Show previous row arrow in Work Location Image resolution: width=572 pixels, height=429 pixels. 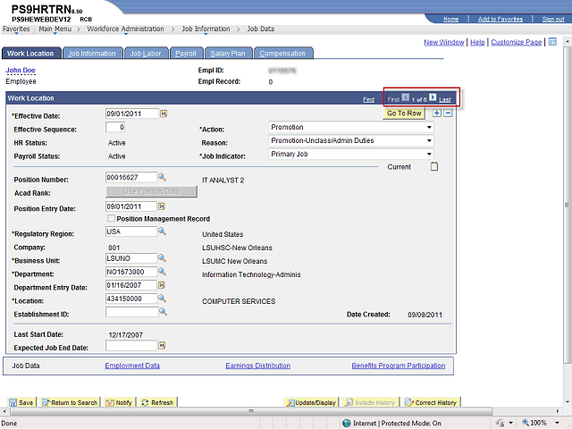coord(405,97)
